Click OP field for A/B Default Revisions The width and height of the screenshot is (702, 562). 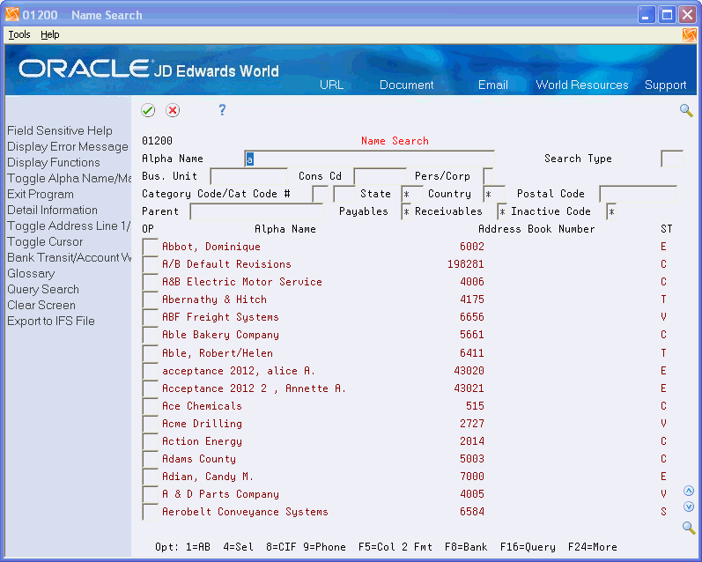[x=150, y=264]
